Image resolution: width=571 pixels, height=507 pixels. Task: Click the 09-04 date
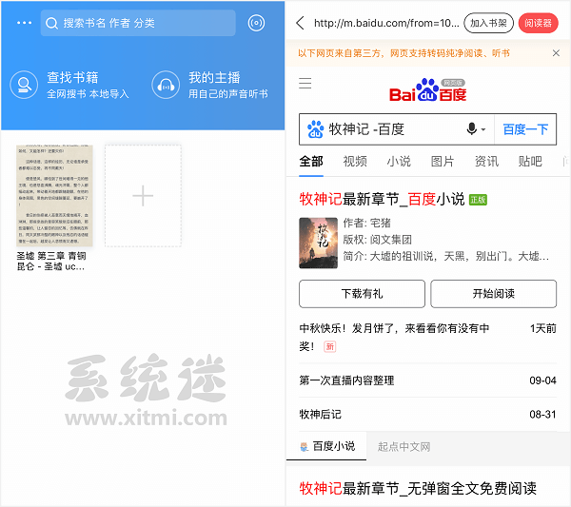coord(543,380)
